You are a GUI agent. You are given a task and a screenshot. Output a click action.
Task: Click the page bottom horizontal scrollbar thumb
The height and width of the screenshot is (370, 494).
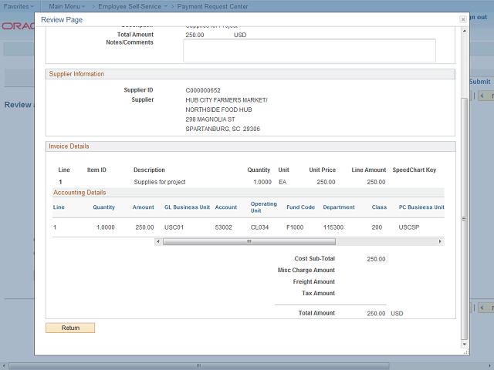click(x=198, y=365)
